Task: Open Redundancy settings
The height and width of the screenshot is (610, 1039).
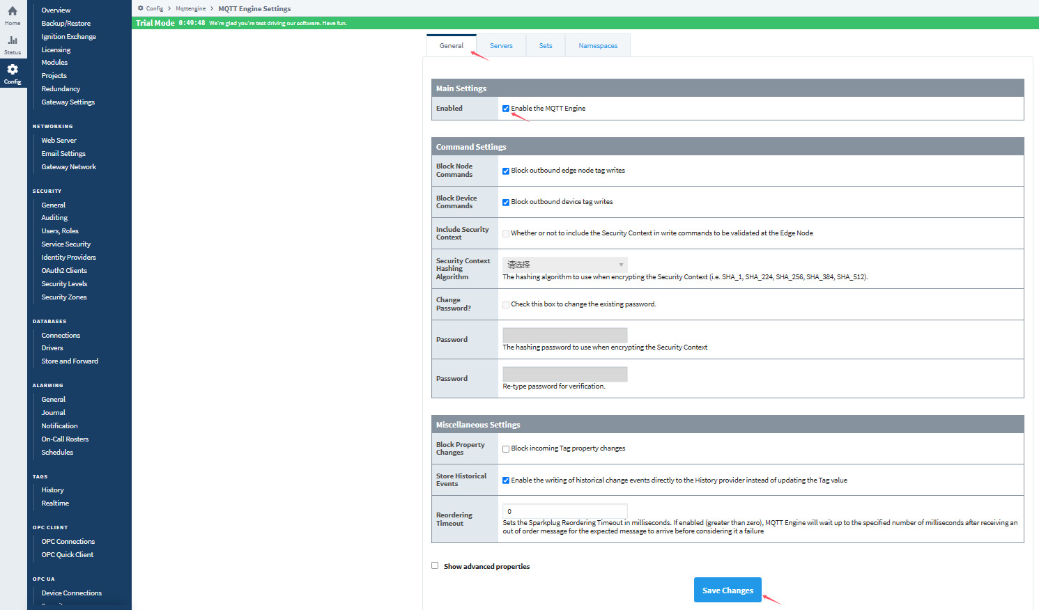Action: click(x=61, y=89)
